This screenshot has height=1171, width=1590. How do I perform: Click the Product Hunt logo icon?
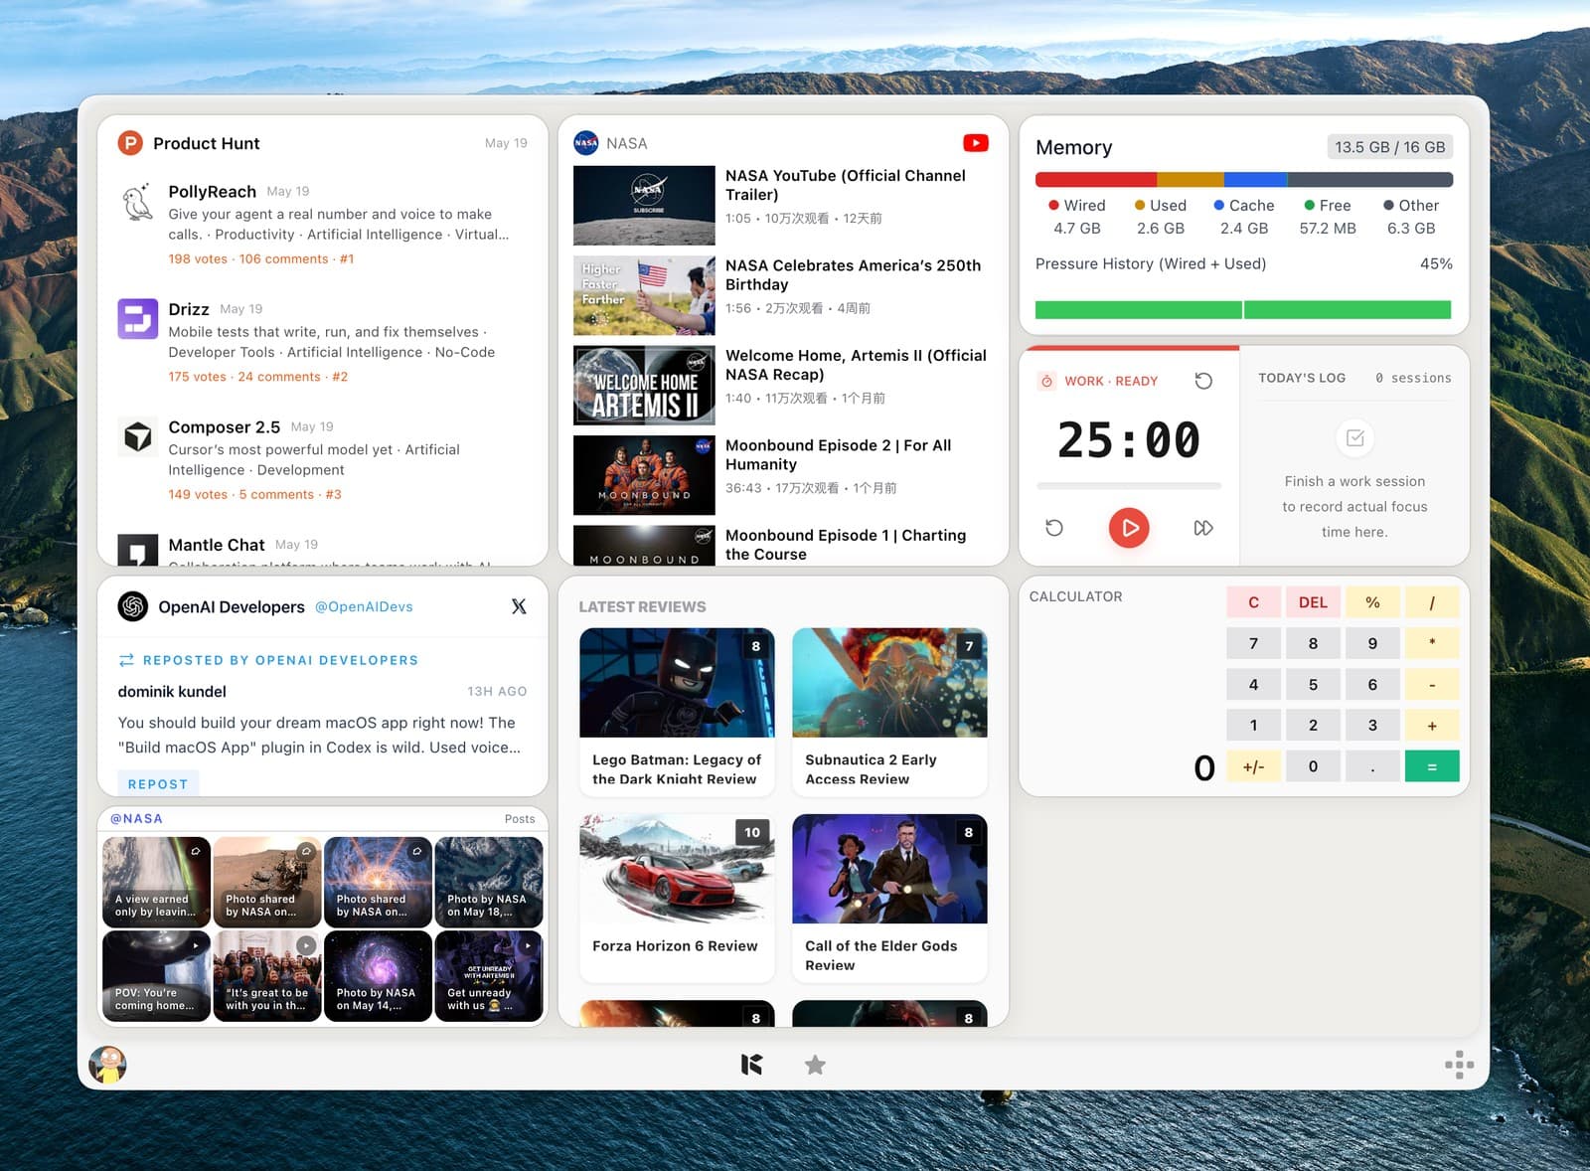click(x=130, y=143)
